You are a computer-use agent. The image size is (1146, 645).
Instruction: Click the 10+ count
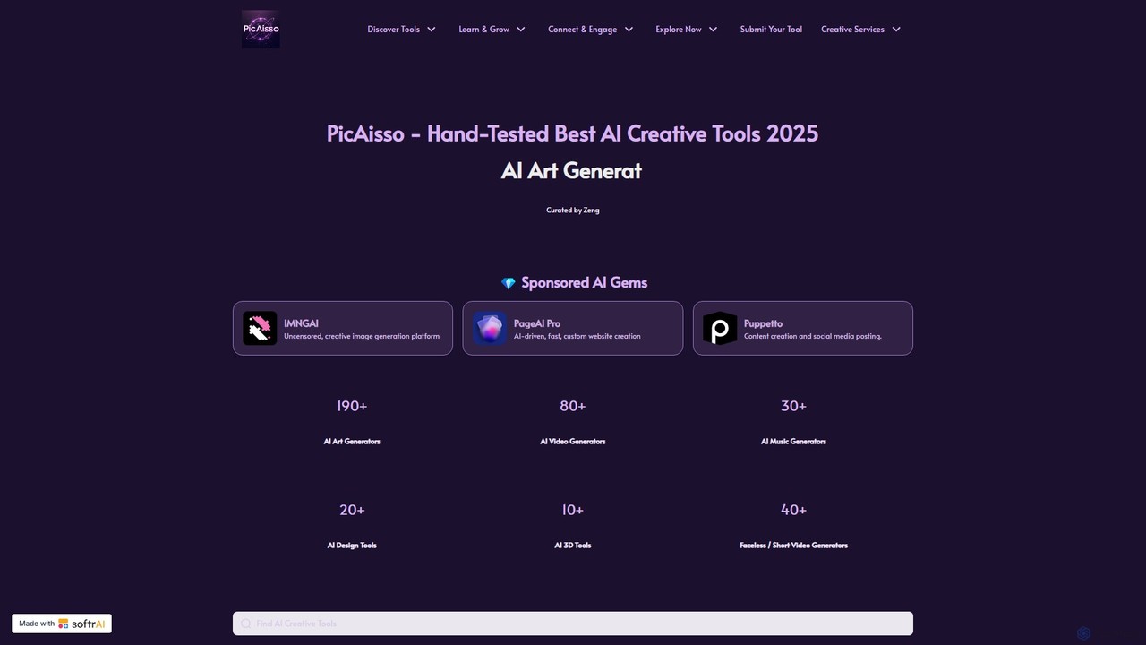pos(573,510)
